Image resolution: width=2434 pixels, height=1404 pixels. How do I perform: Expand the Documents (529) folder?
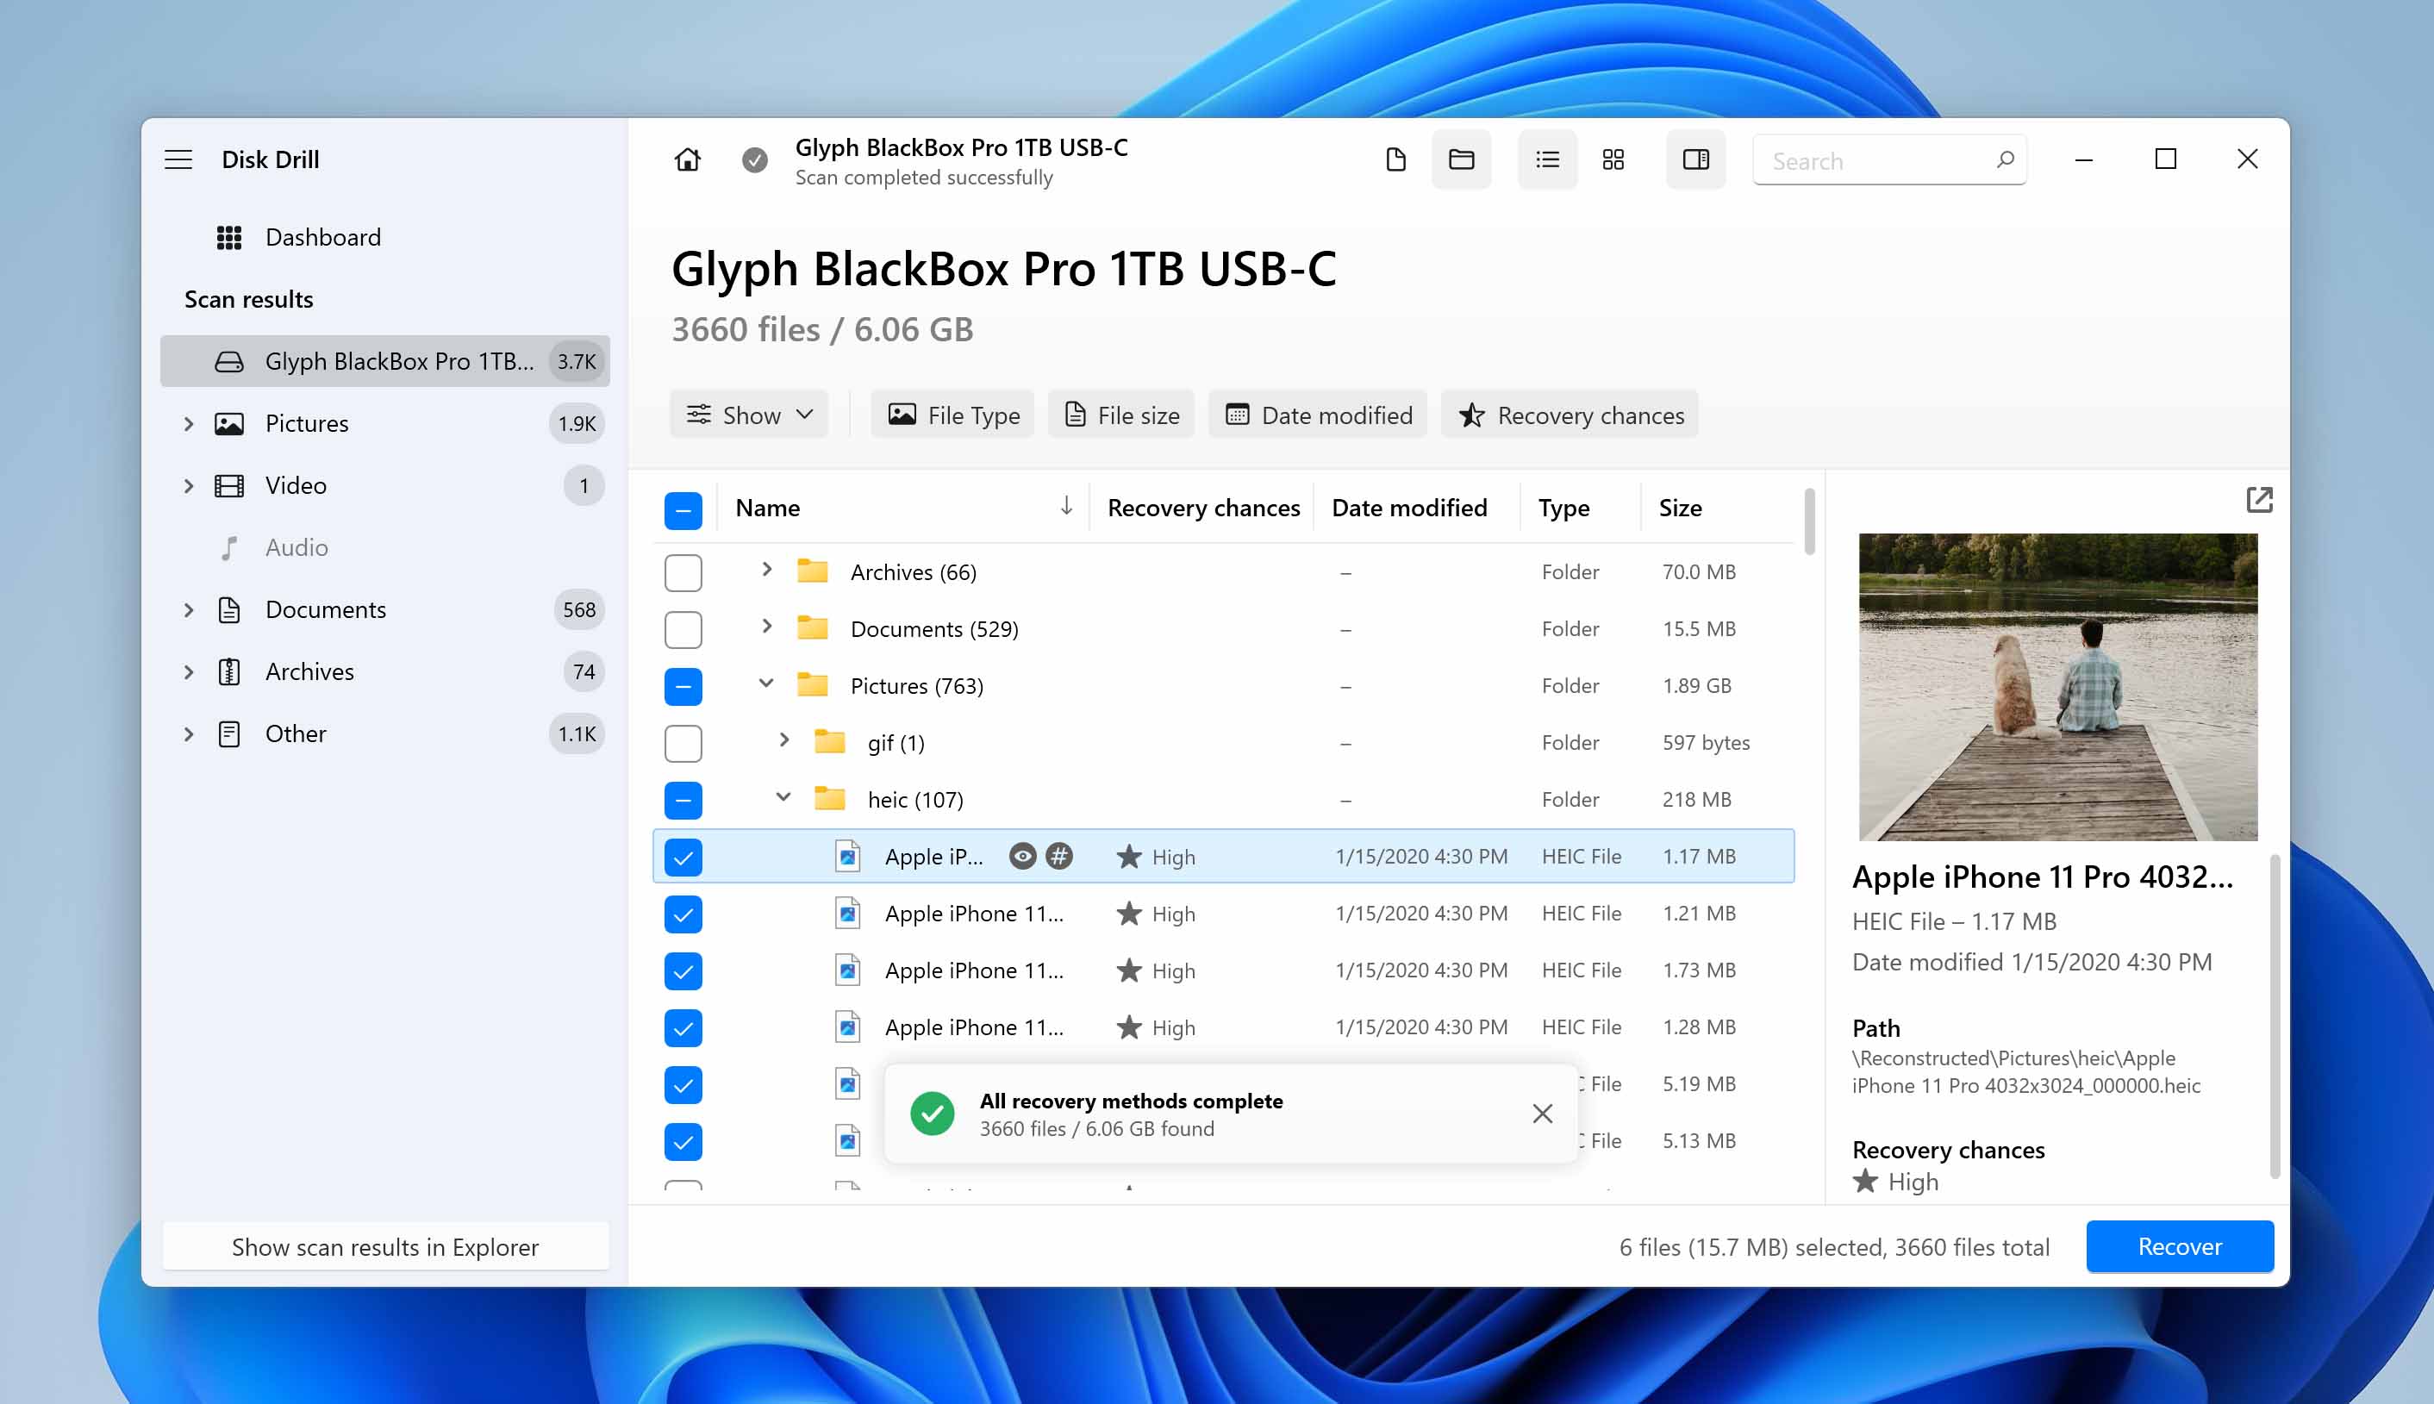766,627
